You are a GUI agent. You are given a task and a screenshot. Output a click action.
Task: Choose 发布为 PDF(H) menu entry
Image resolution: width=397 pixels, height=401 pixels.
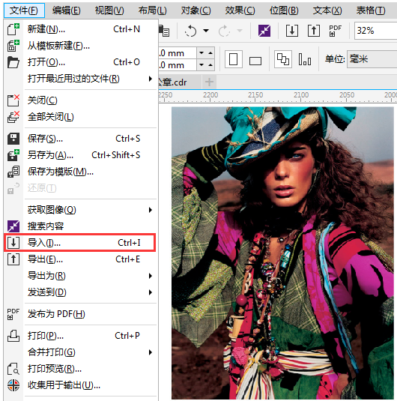point(81,314)
